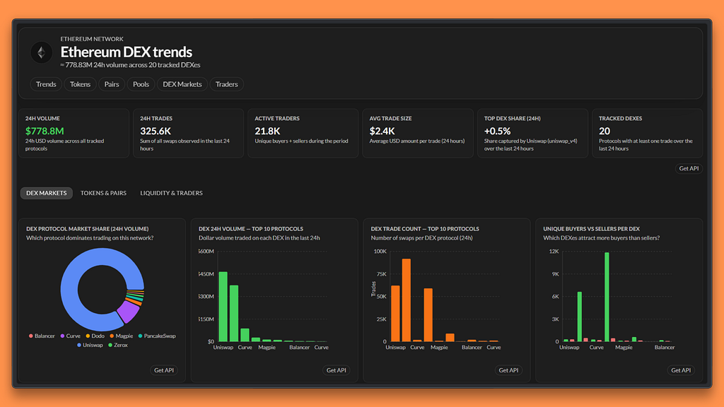This screenshot has height=407, width=724.
Task: Click Magpie legend marker
Action: pyautogui.click(x=112, y=336)
